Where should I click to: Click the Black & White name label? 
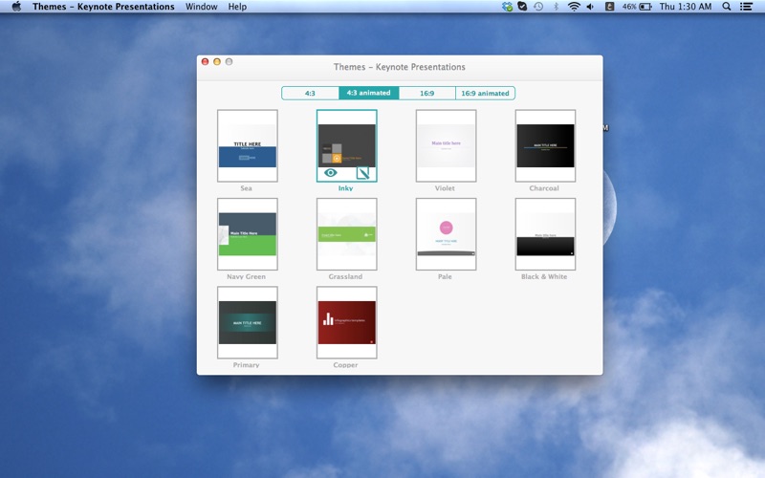pos(544,276)
